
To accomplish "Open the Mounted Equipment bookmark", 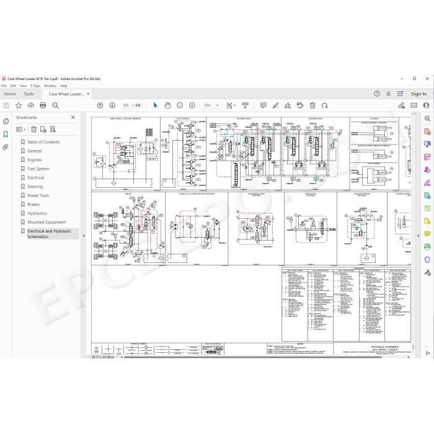I will [x=46, y=222].
